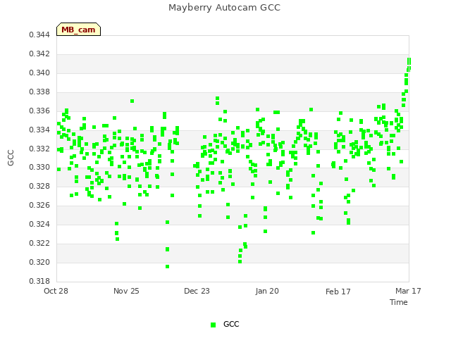Click the 0.318 y-axis value
Screen dimensions: 451x338
(39, 281)
